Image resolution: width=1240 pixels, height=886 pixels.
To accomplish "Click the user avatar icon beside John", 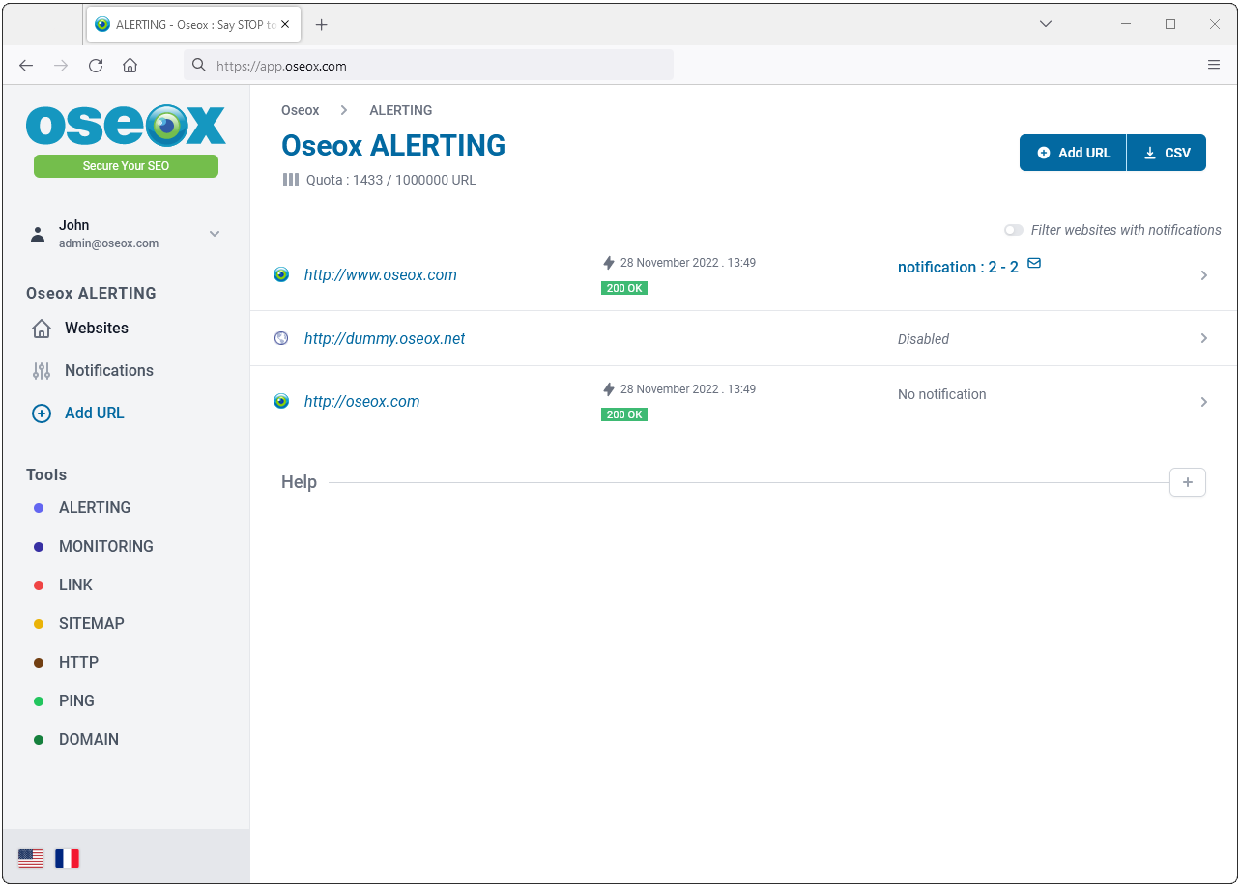I will click(38, 234).
